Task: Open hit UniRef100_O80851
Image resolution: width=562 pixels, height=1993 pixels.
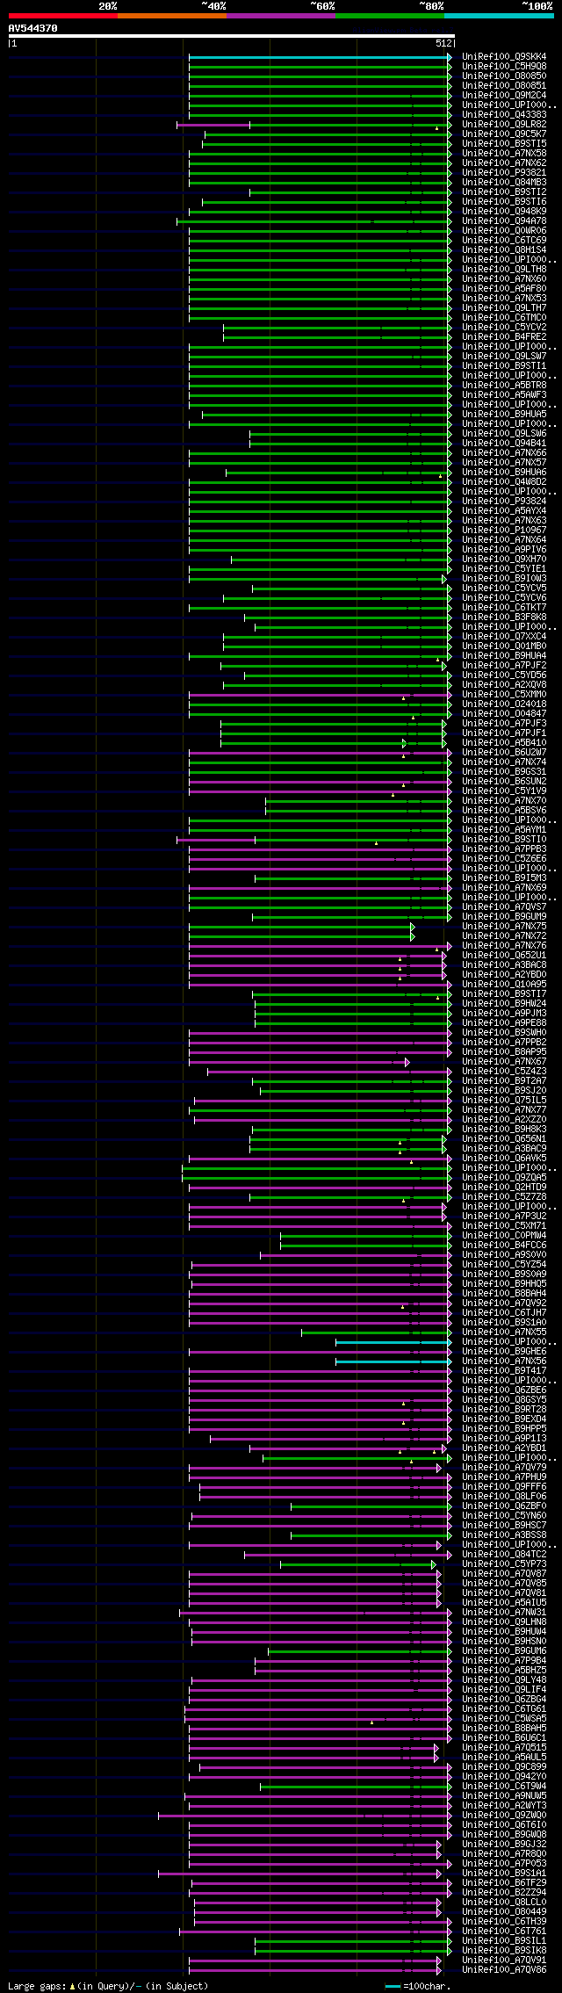Action: (504, 86)
